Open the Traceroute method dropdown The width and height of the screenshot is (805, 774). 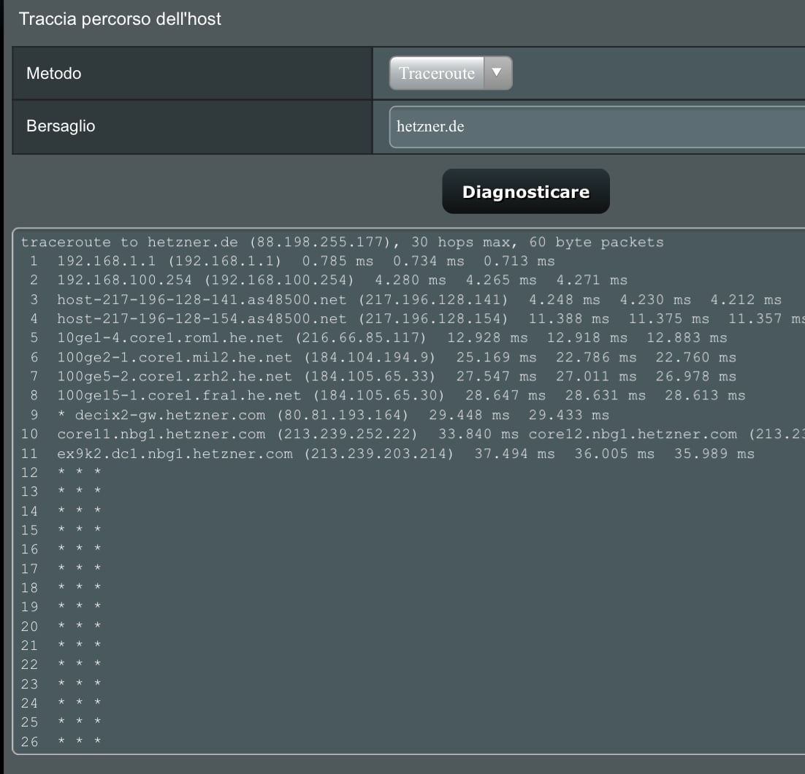450,73
